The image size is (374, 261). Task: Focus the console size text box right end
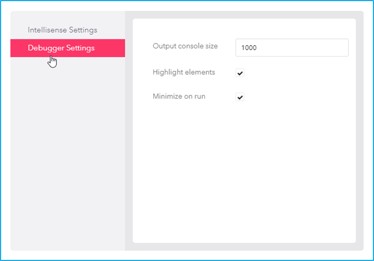point(344,47)
